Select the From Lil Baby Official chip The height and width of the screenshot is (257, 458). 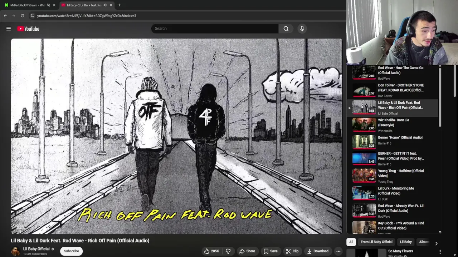tap(376, 242)
